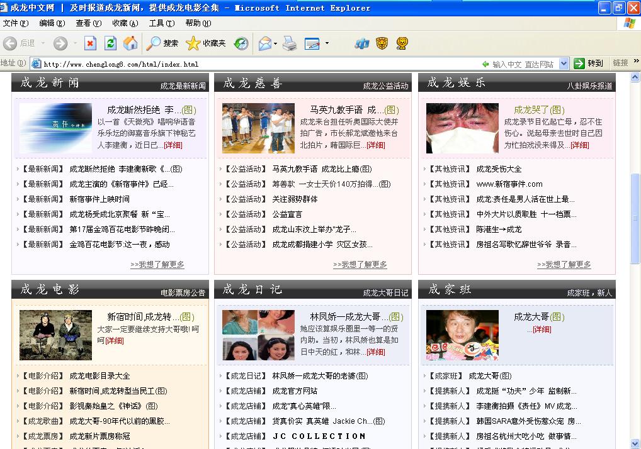The width and height of the screenshot is (641, 449).
Task: Click the lion shield toolbar icon
Action: (x=382, y=43)
